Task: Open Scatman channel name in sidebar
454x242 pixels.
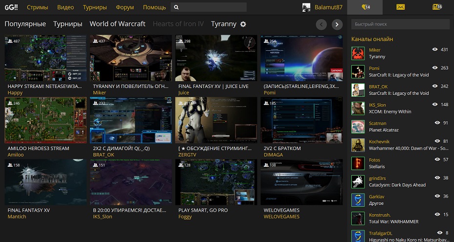Action: click(x=378, y=123)
